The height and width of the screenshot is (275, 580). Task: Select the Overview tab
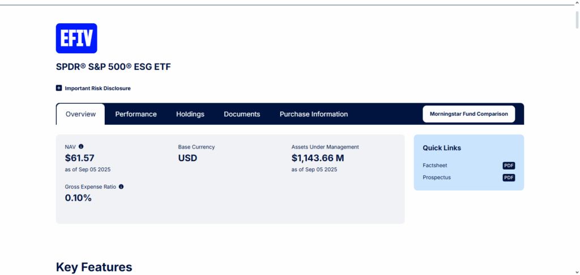80,114
